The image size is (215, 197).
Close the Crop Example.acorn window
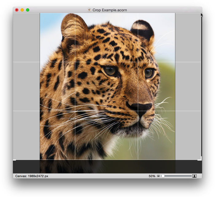coord(17,10)
